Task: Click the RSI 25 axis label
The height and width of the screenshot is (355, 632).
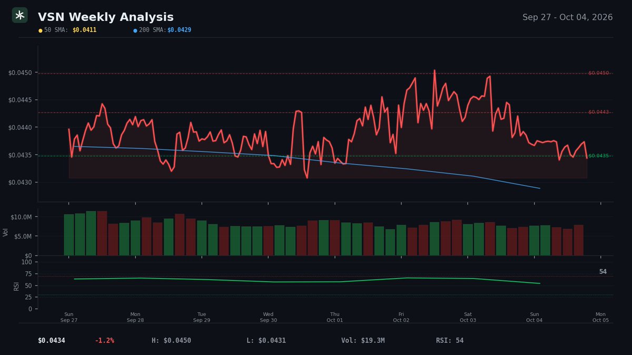Action: pyautogui.click(x=28, y=298)
